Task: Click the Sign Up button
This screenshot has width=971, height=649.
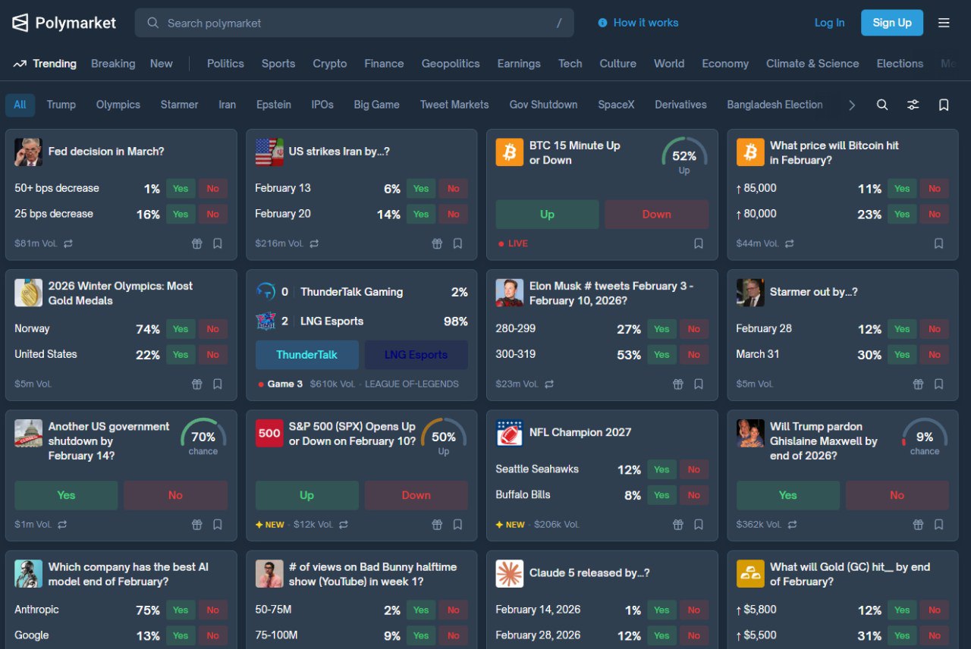Action: point(891,23)
